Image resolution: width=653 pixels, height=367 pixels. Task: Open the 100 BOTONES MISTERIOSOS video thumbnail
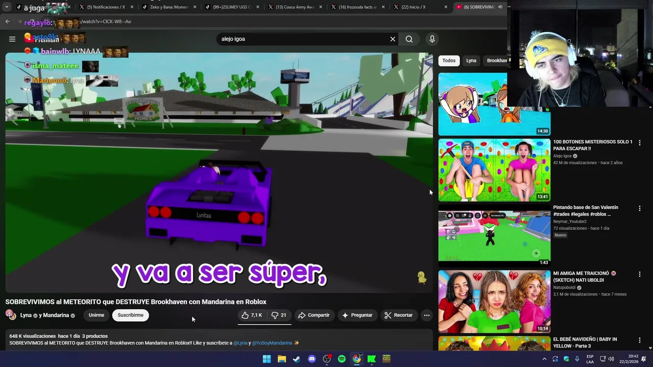(494, 170)
